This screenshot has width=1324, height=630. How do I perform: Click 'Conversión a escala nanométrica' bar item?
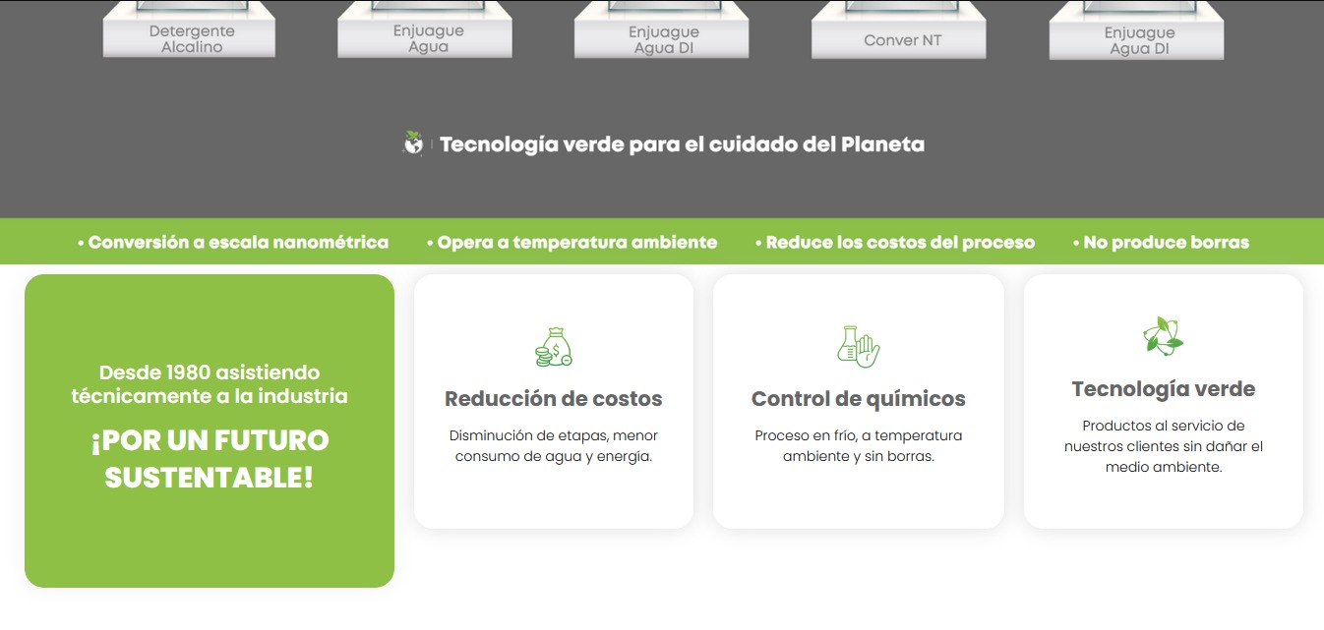[233, 242]
